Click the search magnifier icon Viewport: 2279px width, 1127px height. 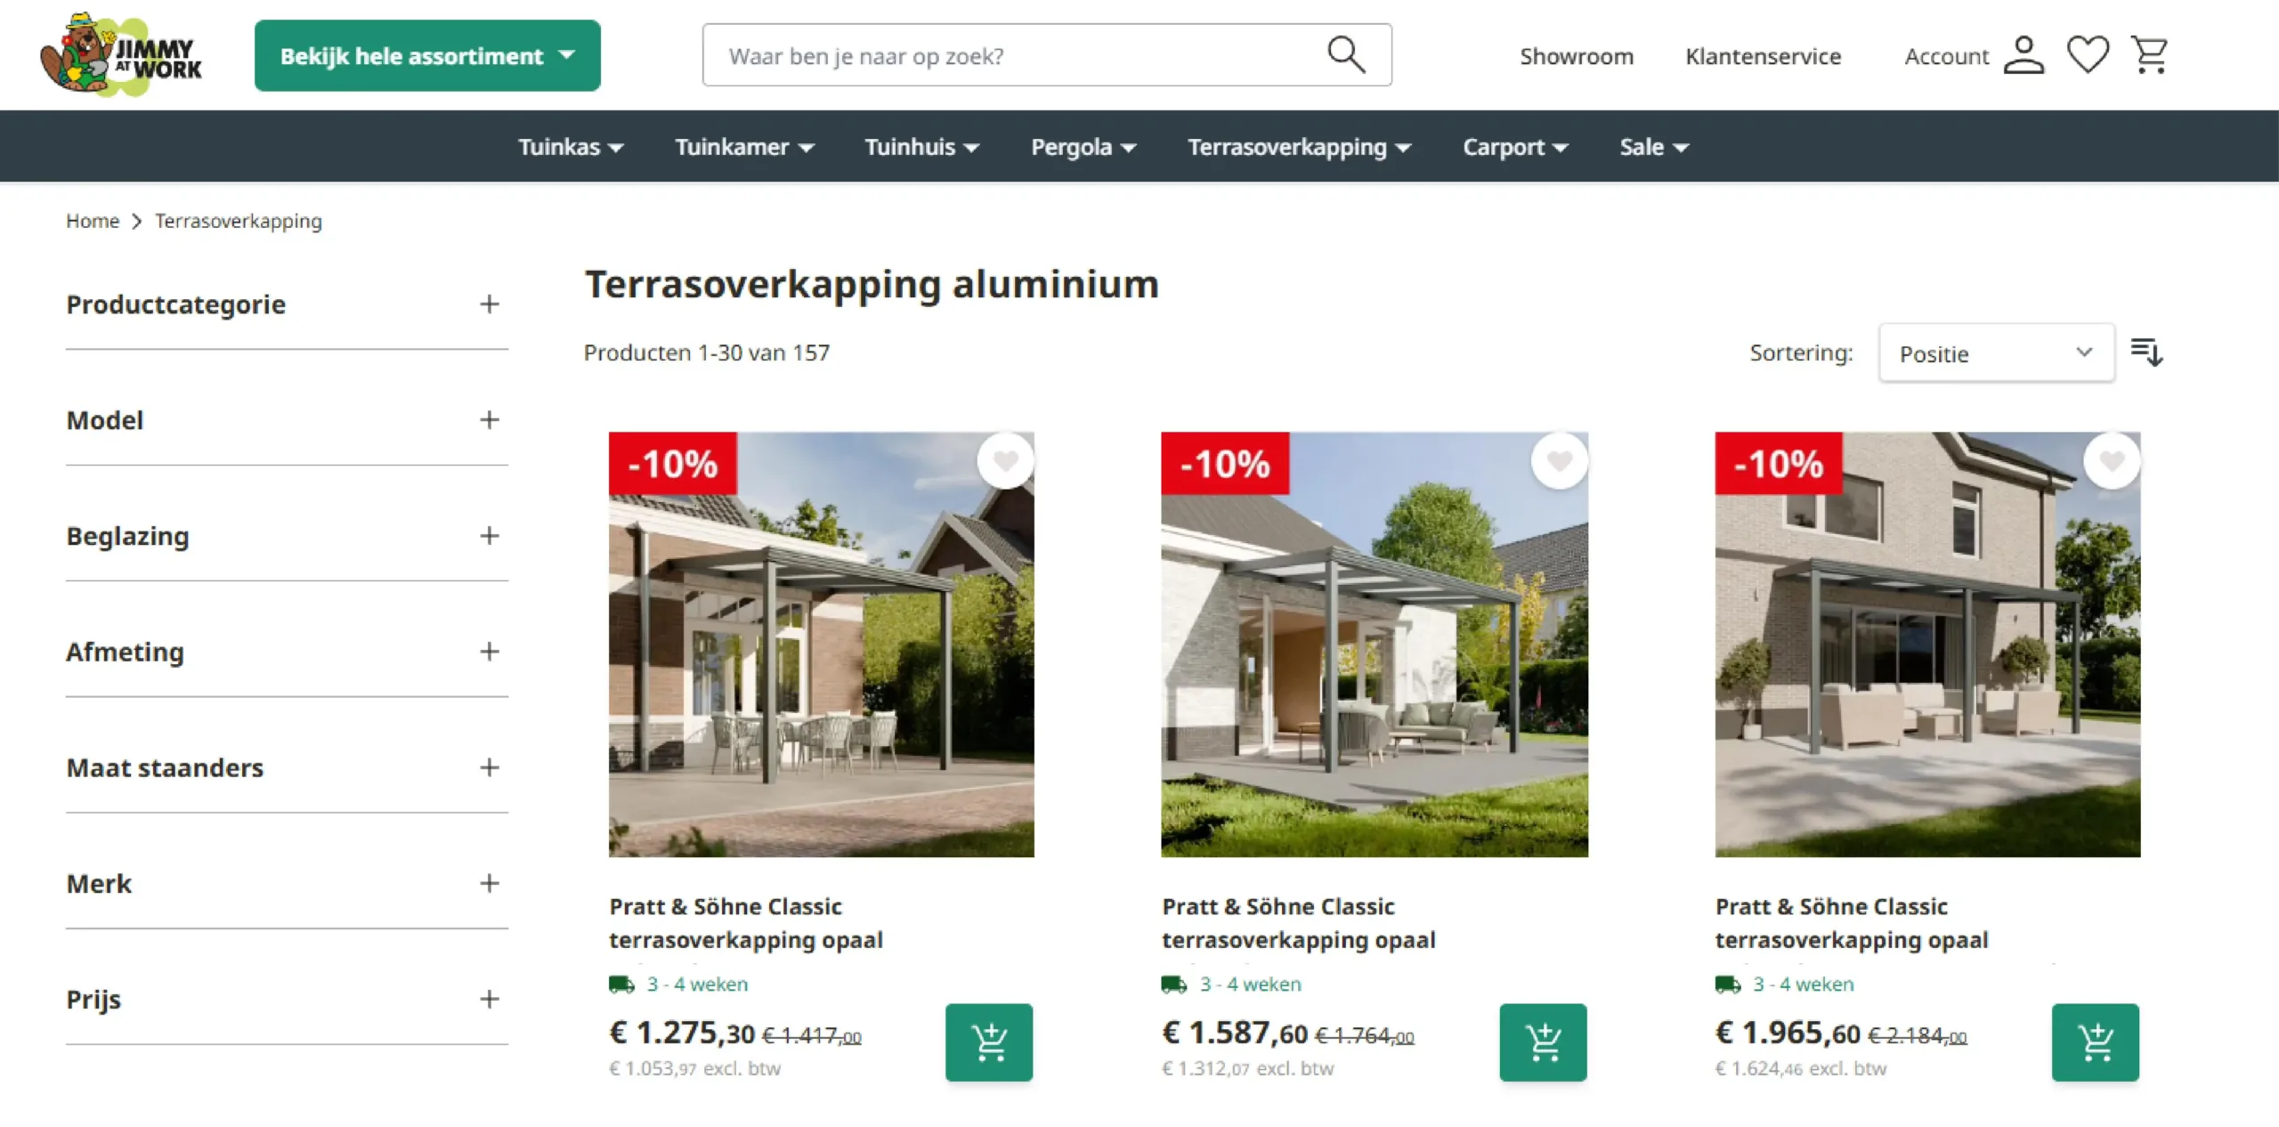coord(1345,55)
